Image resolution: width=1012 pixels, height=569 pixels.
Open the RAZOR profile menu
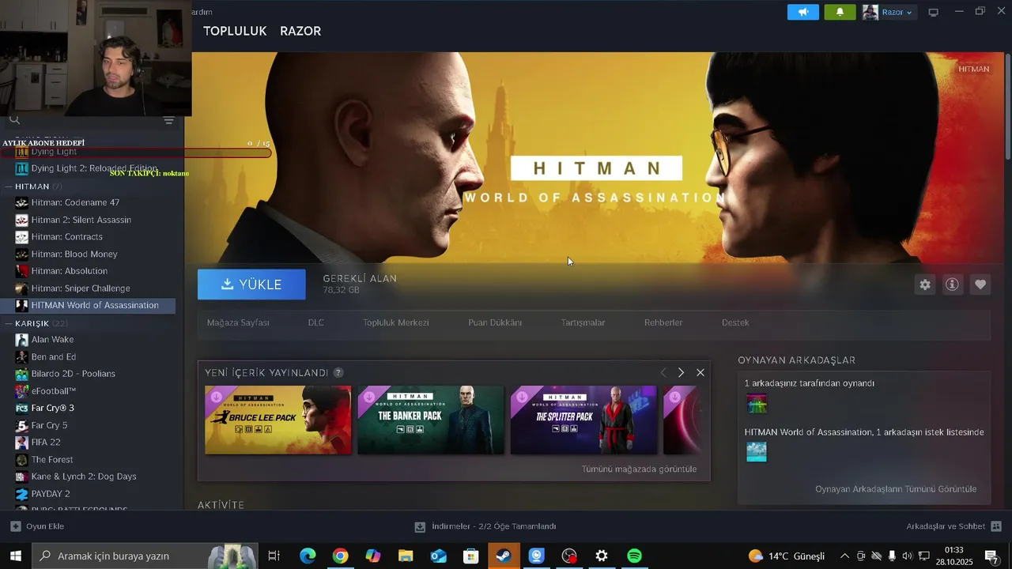coord(300,31)
